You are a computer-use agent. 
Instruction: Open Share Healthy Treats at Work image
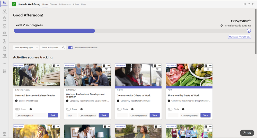[x=189, y=75]
